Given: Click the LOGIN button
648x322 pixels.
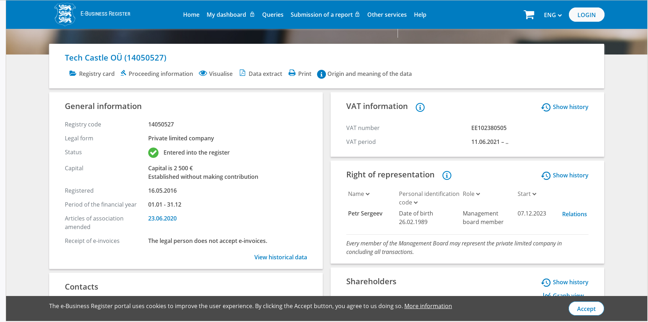Looking at the screenshot, I should (x=586, y=15).
